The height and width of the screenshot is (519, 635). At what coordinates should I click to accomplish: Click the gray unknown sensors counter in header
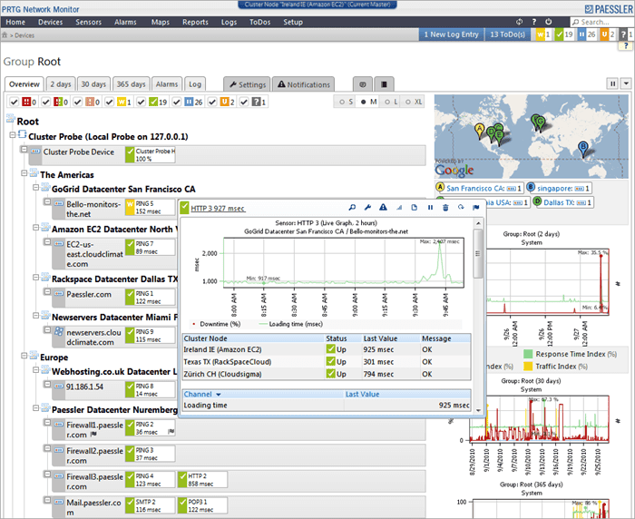[x=627, y=34]
